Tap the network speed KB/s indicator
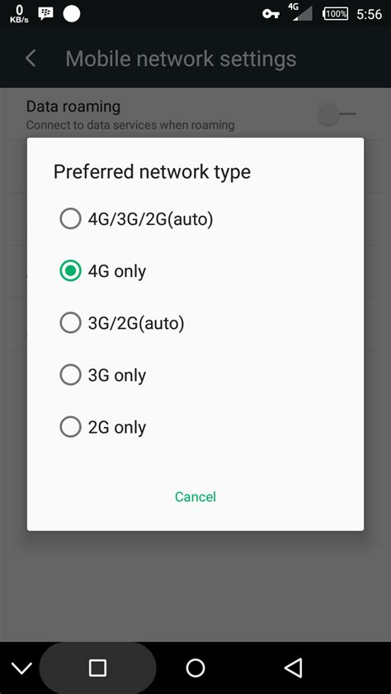391x694 pixels. [19, 14]
